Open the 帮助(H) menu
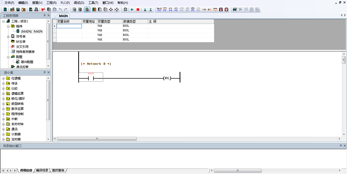The image size is (347, 174). [x=123, y=3]
